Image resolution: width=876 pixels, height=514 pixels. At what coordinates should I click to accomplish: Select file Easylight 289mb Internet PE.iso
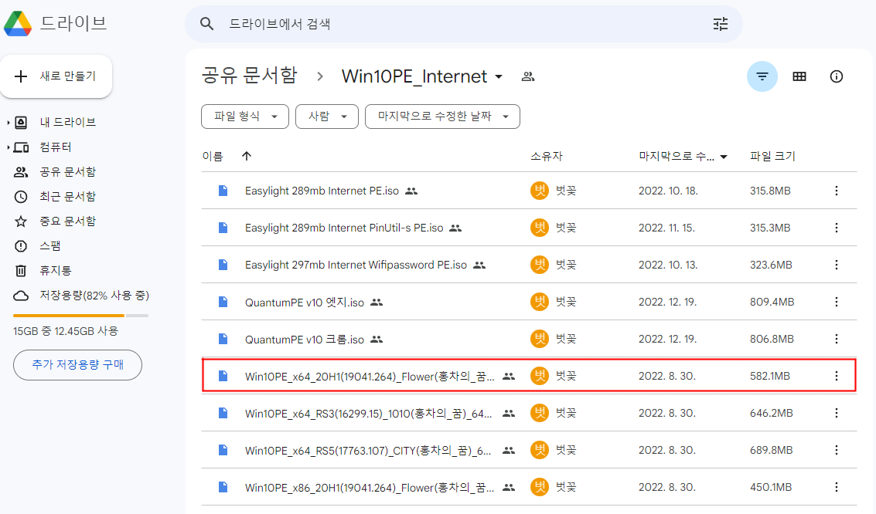322,191
